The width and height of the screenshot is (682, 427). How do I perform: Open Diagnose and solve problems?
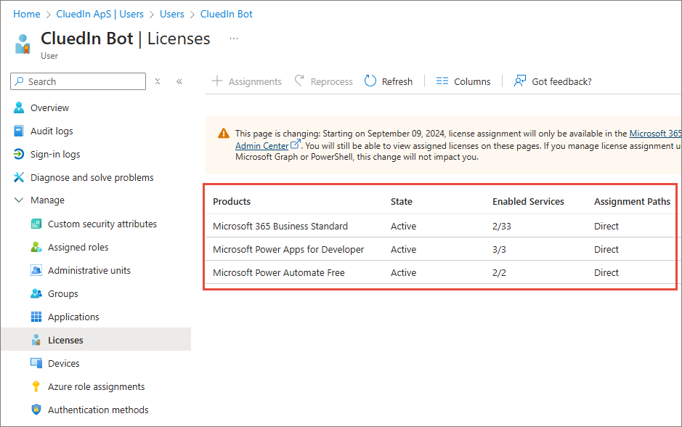click(x=92, y=177)
